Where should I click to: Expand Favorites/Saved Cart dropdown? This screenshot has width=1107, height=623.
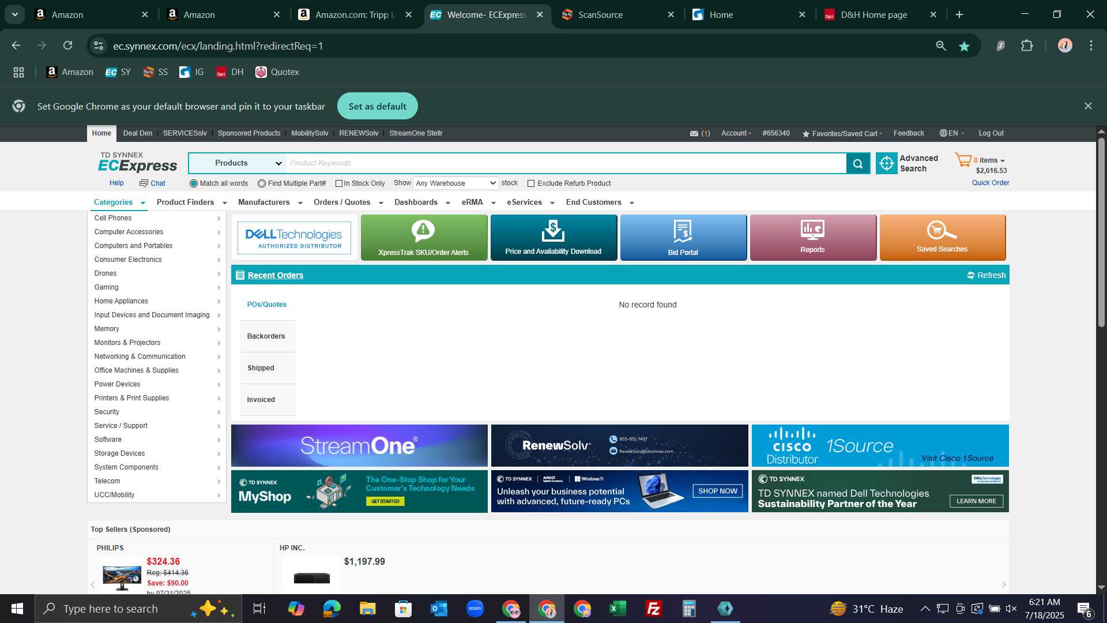842,133
